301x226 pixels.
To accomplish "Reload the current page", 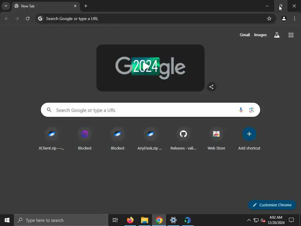I will (x=28, y=19).
